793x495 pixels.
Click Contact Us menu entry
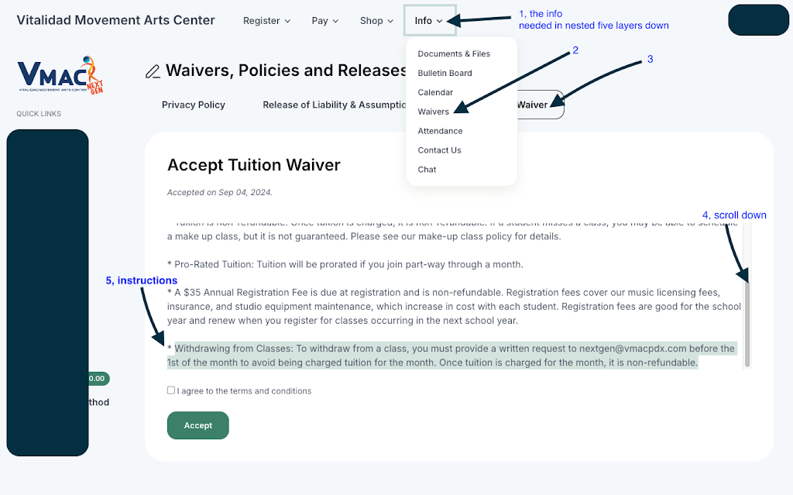[439, 150]
